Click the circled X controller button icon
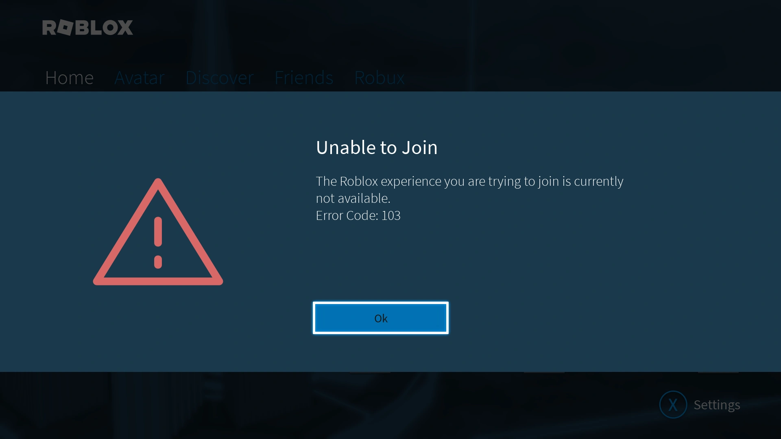The height and width of the screenshot is (439, 781). coord(673,404)
